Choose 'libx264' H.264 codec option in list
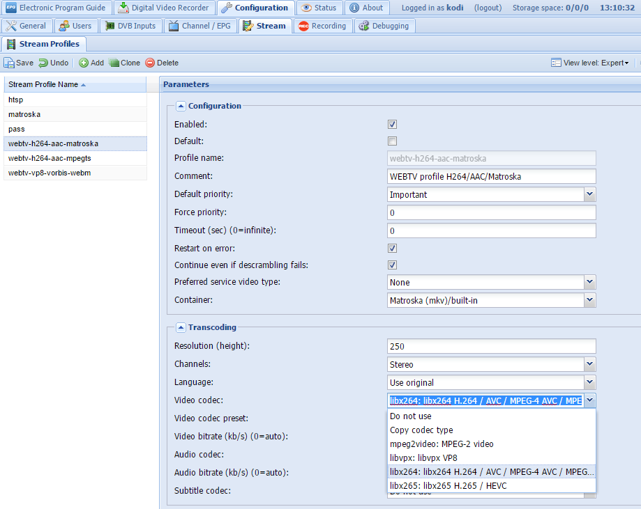Viewport: 641px width, 509px height. pos(491,471)
